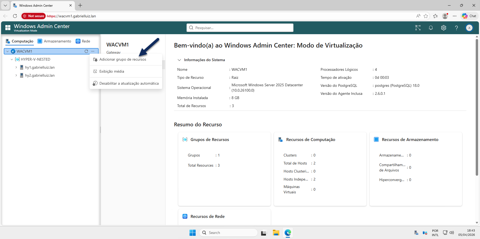Open the settings gear icon
The height and width of the screenshot is (239, 480).
444,28
